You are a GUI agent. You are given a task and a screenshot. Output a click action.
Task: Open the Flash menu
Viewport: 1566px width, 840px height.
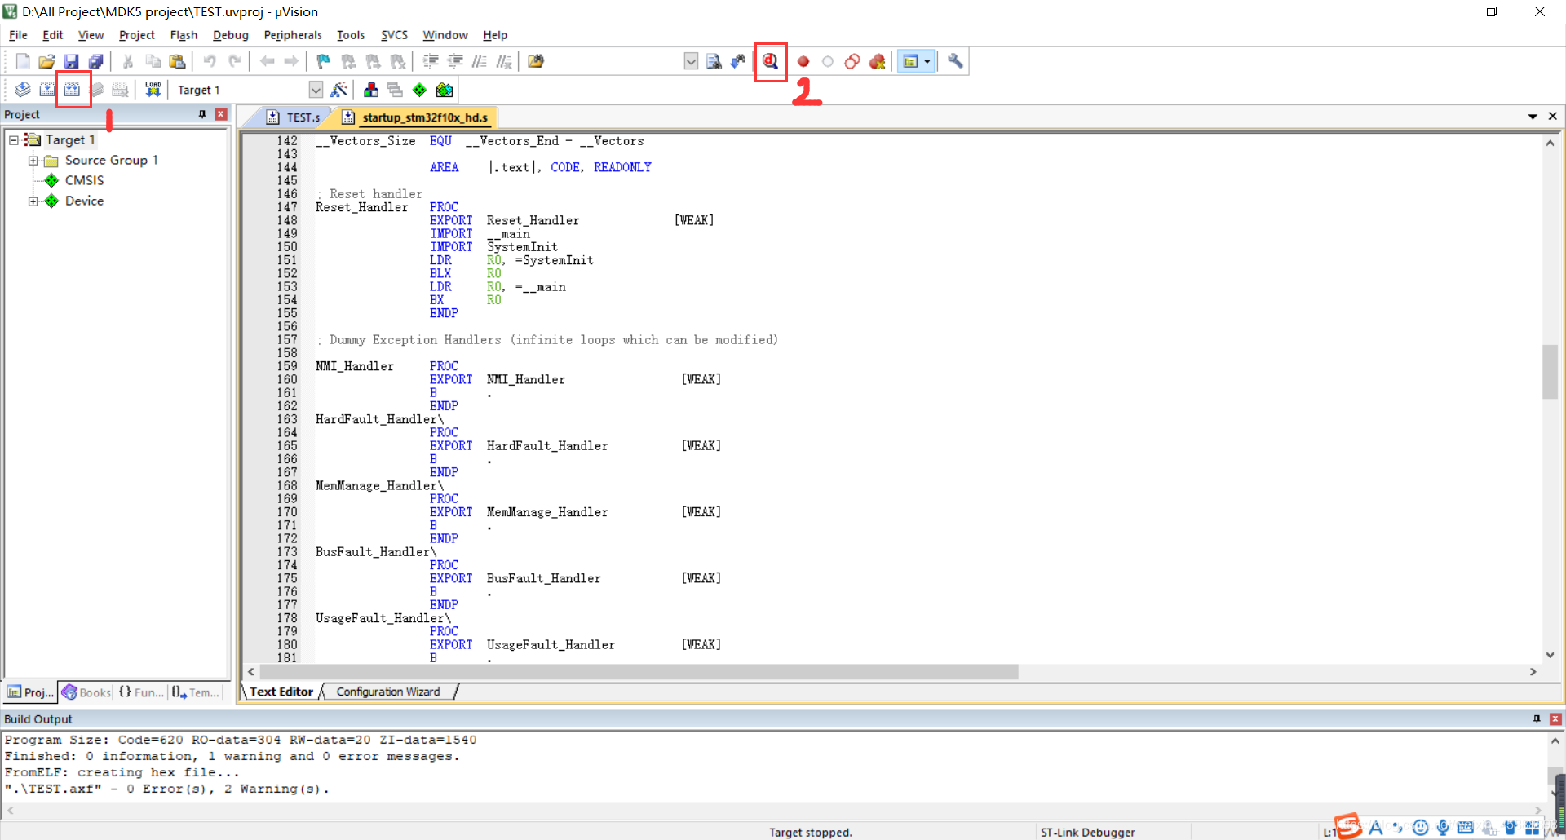(x=184, y=35)
